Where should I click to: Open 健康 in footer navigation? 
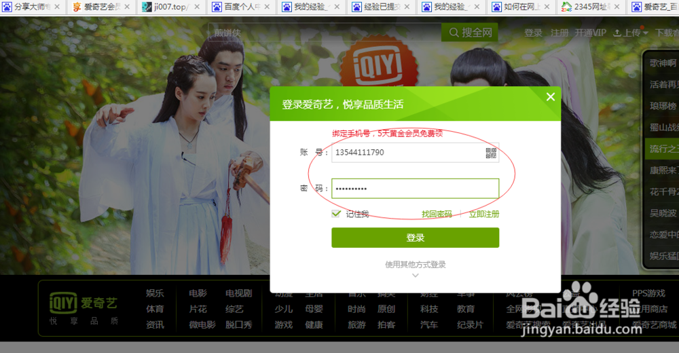point(314,324)
